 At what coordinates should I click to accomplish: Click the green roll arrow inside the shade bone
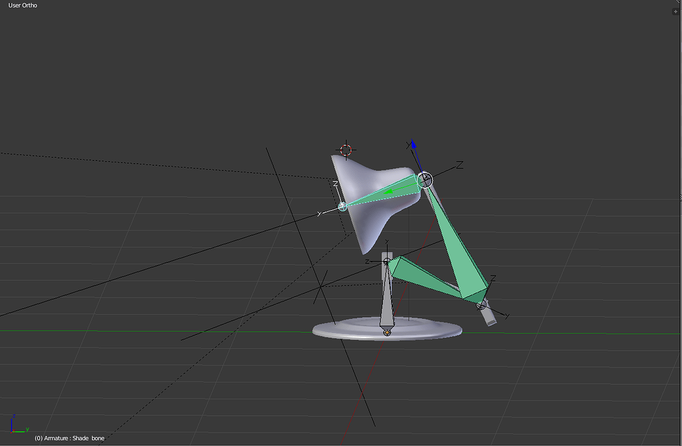(390, 191)
